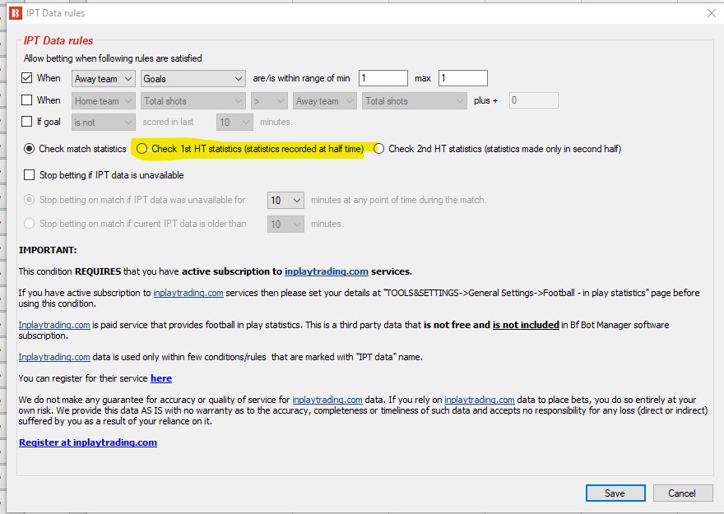Select 'Check 2nd HT statistics' radio option
This screenshot has width=724, height=514.
(378, 149)
